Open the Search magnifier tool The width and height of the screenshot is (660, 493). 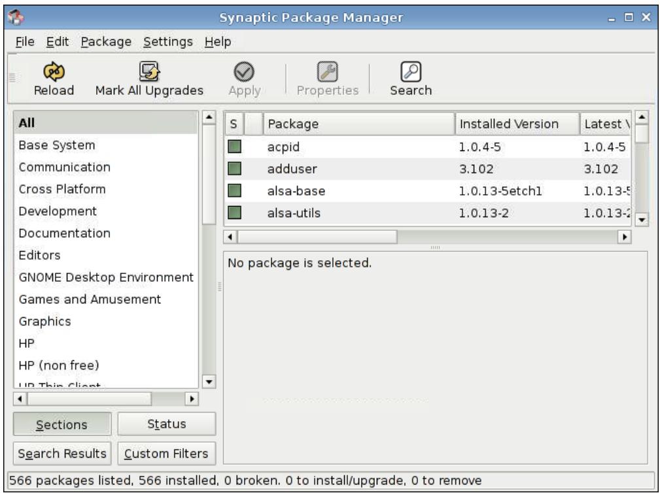tap(410, 71)
